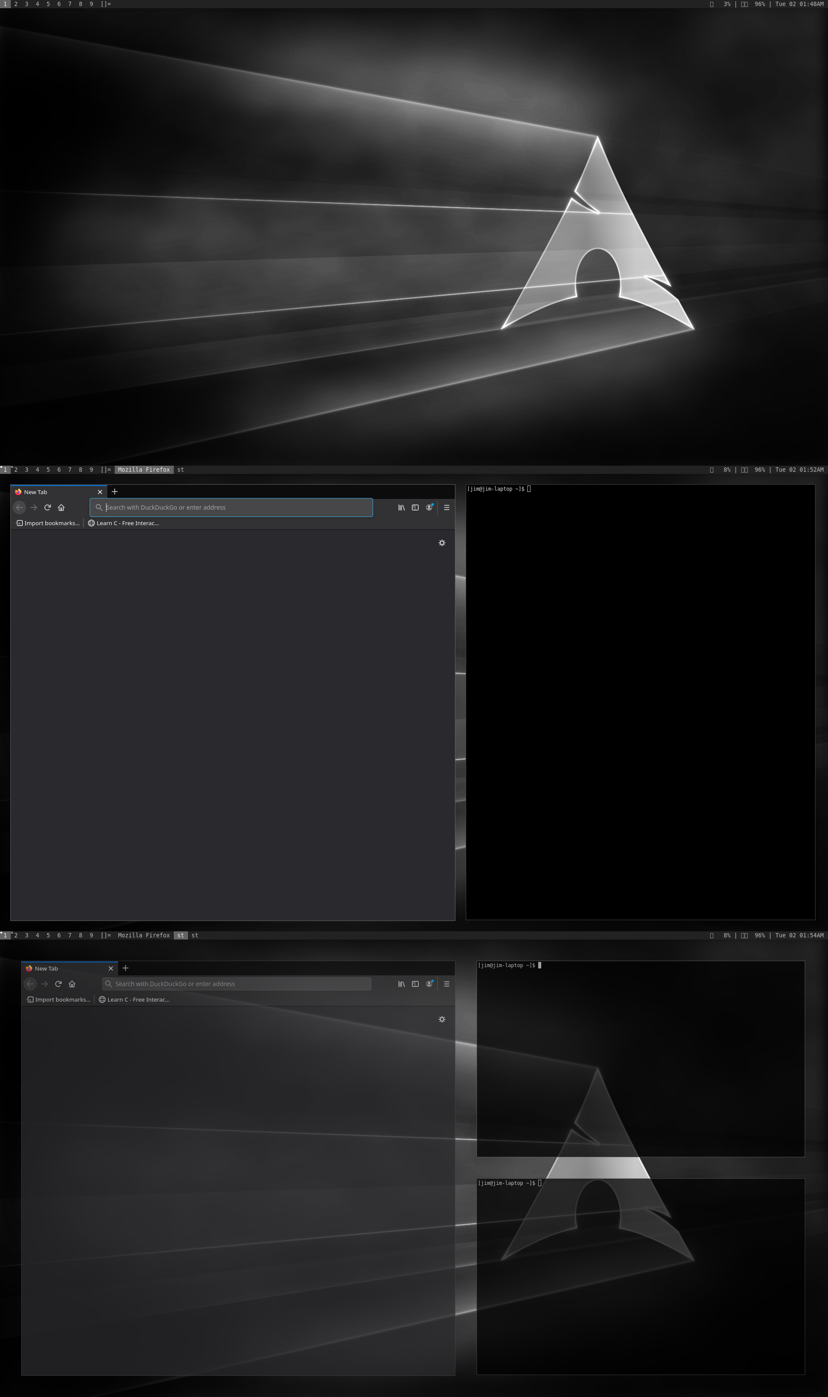This screenshot has height=1397, width=828.
Task: Click the back navigation arrow in Firefox
Action: [19, 507]
